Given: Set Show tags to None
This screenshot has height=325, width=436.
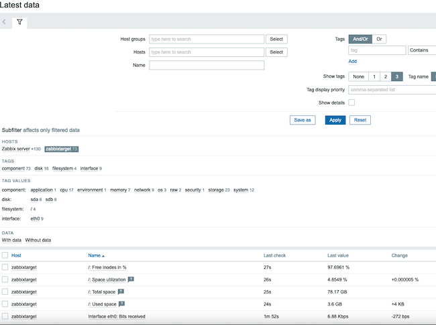Looking at the screenshot, I should coord(358,77).
